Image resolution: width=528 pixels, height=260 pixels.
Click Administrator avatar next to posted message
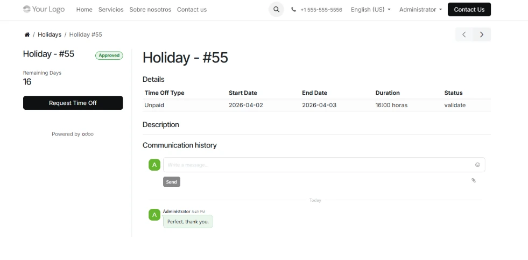[x=154, y=215]
